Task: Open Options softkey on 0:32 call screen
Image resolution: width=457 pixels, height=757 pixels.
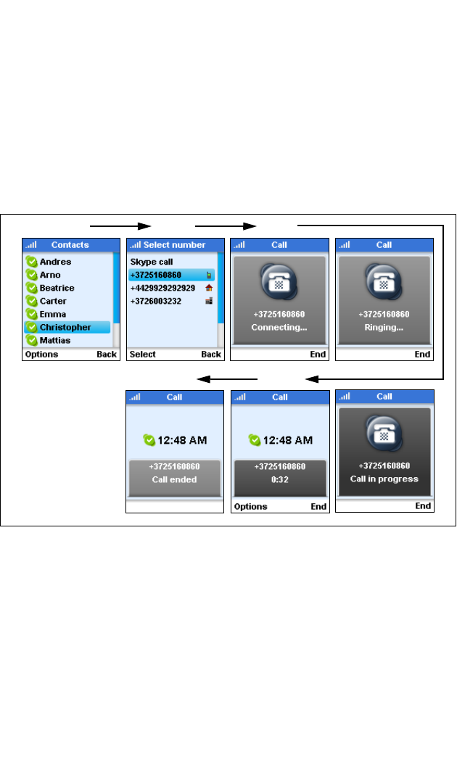Action: pyautogui.click(x=251, y=506)
